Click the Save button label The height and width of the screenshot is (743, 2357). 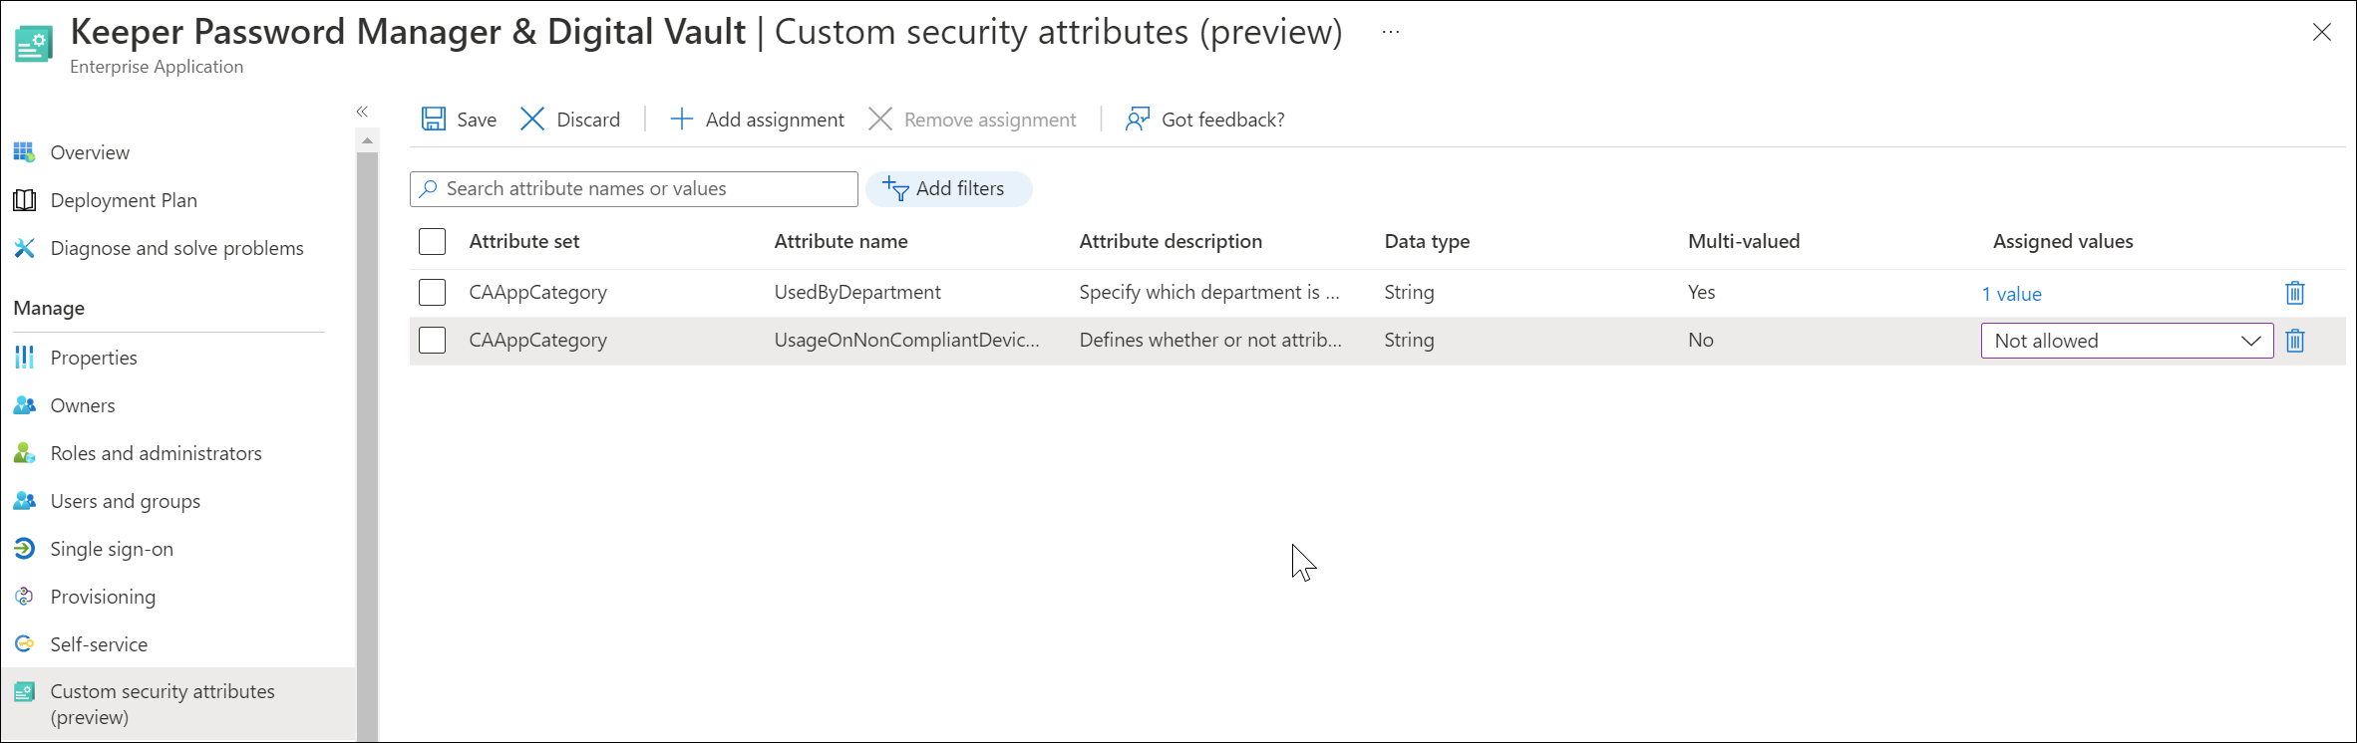477,120
